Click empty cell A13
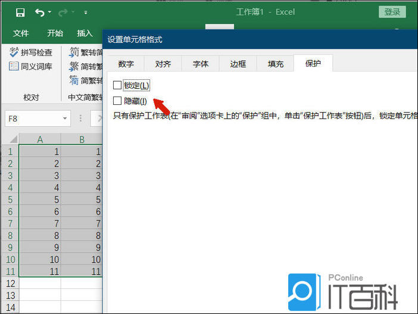418x314 pixels. point(40,296)
